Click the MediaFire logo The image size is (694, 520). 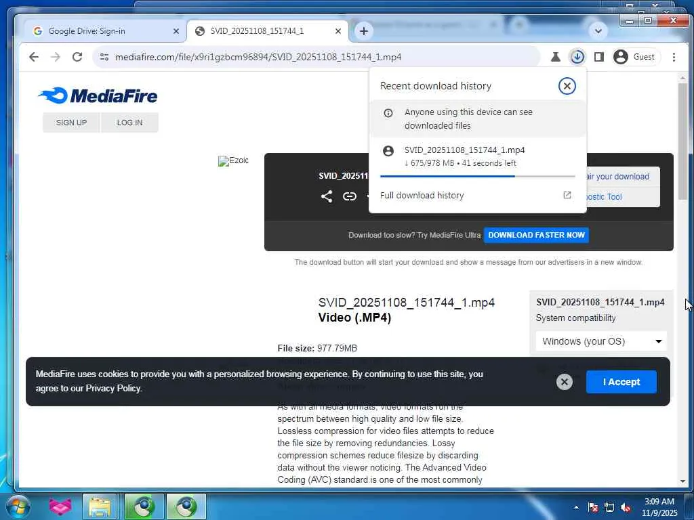click(98, 95)
